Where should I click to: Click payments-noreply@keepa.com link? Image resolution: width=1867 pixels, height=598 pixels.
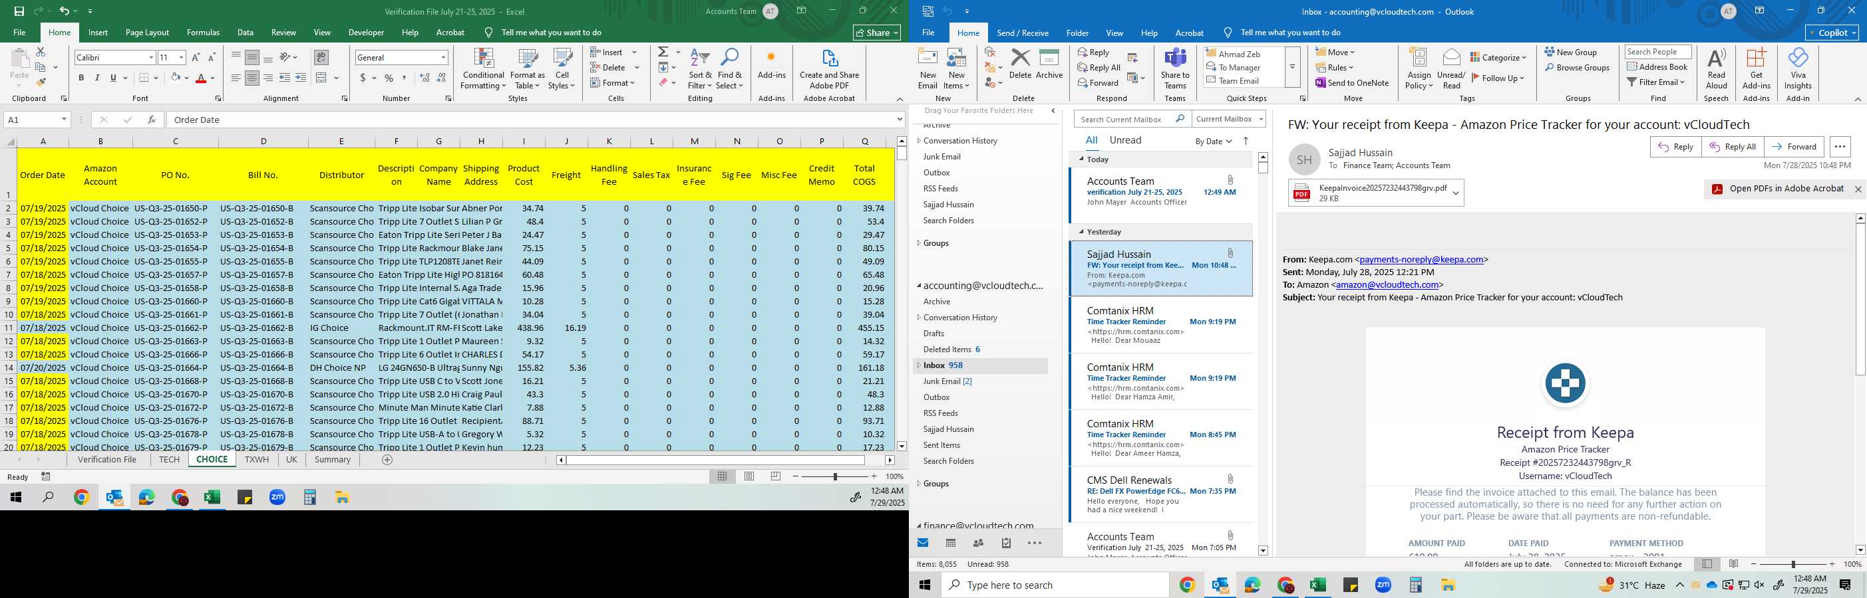[x=1421, y=259]
